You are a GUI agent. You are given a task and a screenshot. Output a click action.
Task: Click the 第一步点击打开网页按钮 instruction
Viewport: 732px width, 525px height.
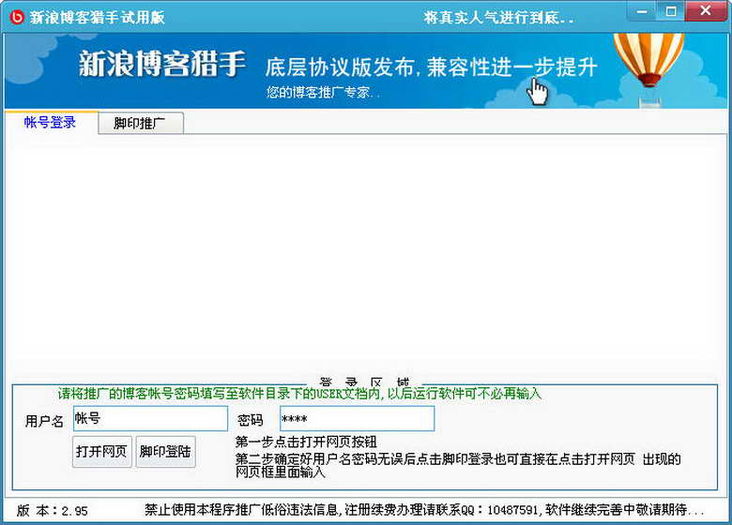click(x=306, y=442)
